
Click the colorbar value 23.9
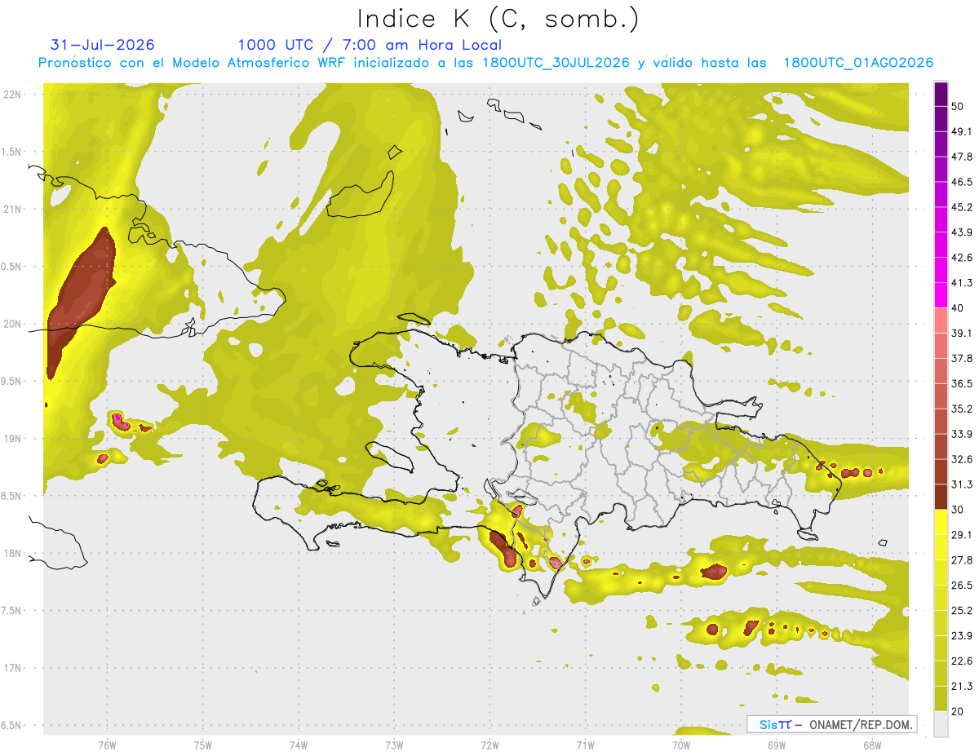pyautogui.click(x=962, y=636)
